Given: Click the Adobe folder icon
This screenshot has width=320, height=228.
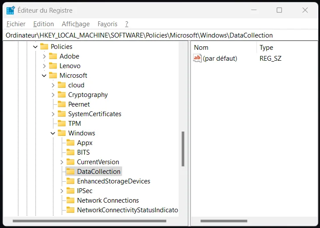Looking at the screenshot, I should click(x=53, y=56).
